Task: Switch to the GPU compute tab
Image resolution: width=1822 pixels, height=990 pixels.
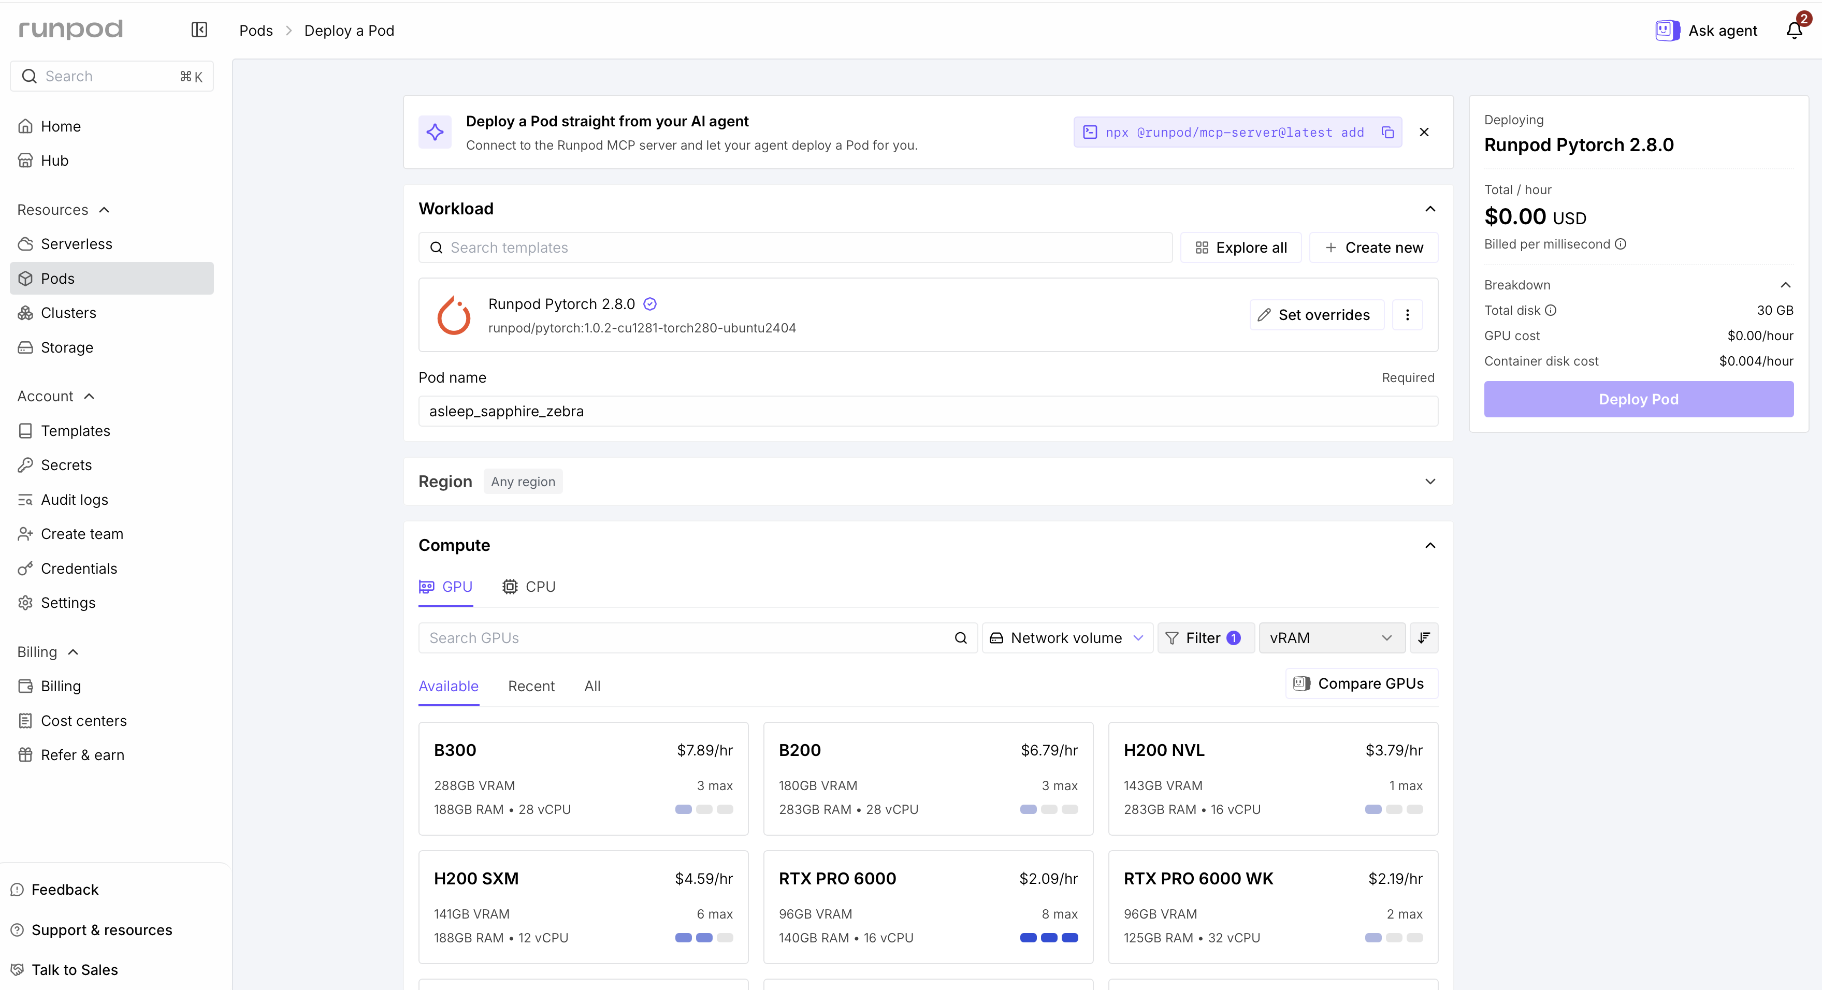Action: [x=445, y=587]
